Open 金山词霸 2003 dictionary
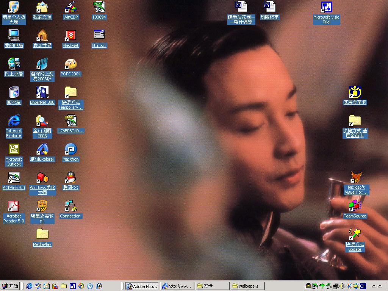The image size is (388, 291). pyautogui.click(x=42, y=126)
